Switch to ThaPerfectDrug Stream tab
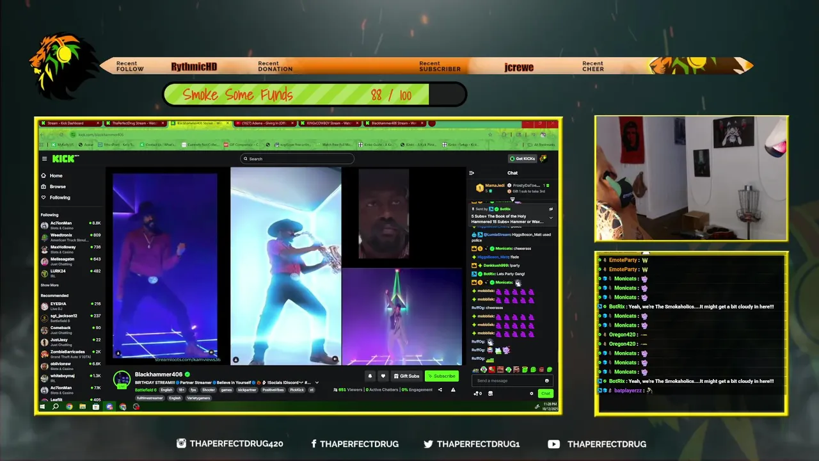Screen dimensions: 819x461 136,123
